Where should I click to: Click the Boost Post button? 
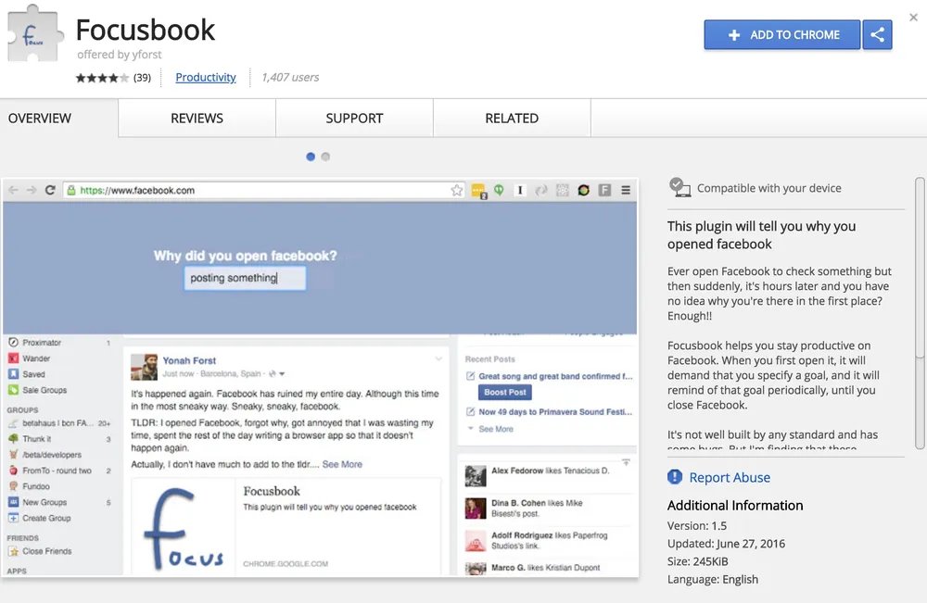coord(505,392)
